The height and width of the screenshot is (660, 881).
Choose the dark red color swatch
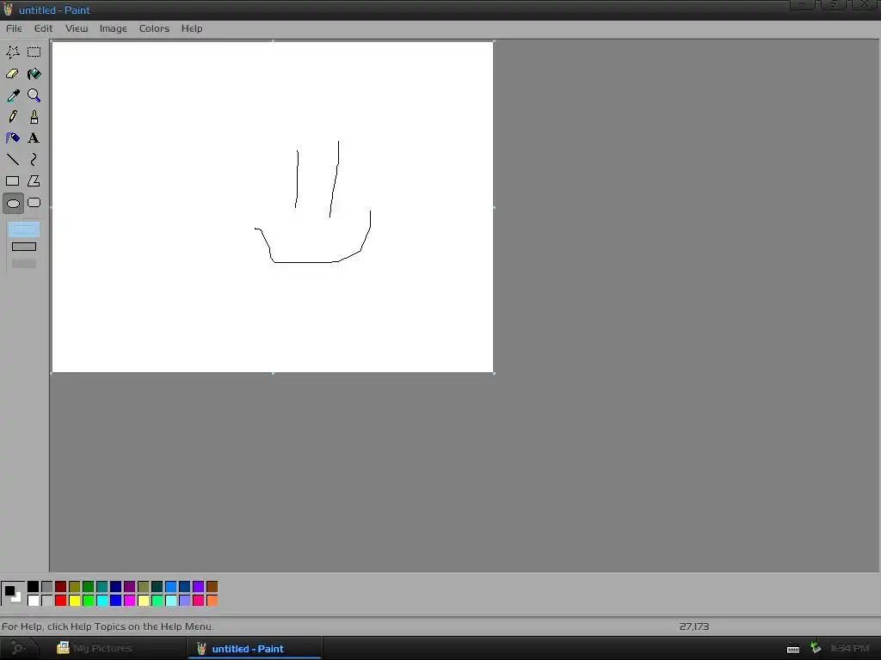point(61,587)
